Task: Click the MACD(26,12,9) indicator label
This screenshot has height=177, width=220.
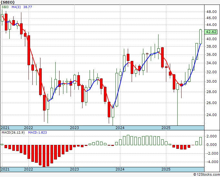Action: click(x=13, y=133)
